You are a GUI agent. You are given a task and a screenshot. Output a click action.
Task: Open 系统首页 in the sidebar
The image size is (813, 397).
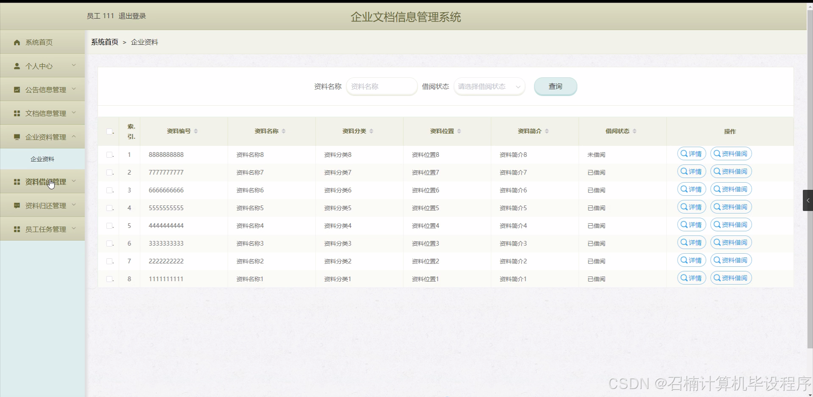42,42
